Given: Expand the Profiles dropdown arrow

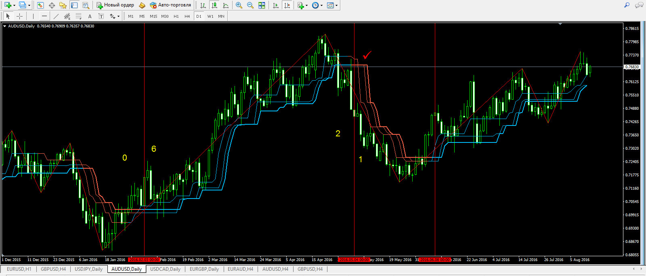Looking at the screenshot, I should pos(29,5).
